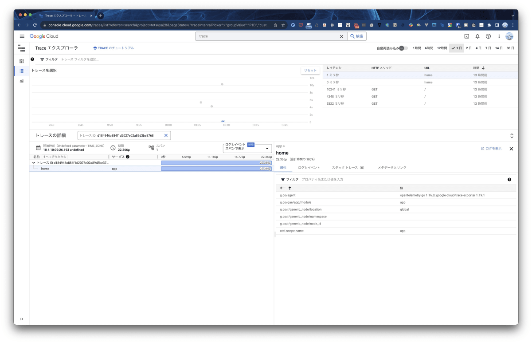Clear the search box with X icon

(x=341, y=36)
